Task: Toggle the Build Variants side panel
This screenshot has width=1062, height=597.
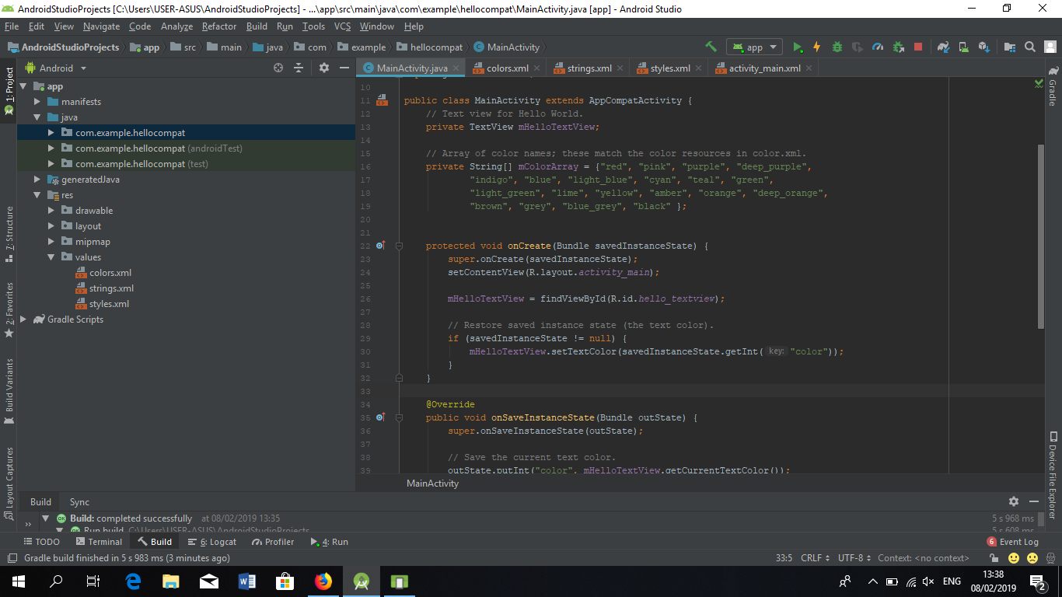Action: (x=9, y=391)
